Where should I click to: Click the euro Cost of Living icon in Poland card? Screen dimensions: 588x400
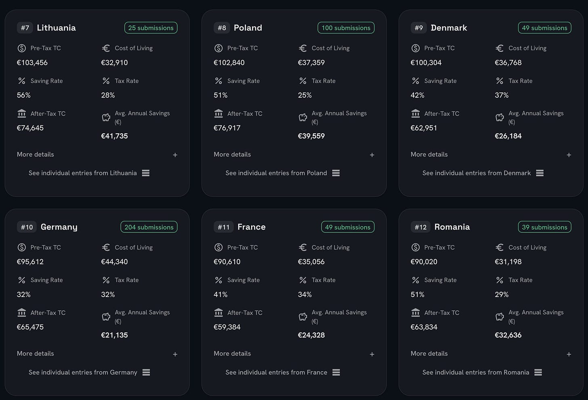pos(302,48)
